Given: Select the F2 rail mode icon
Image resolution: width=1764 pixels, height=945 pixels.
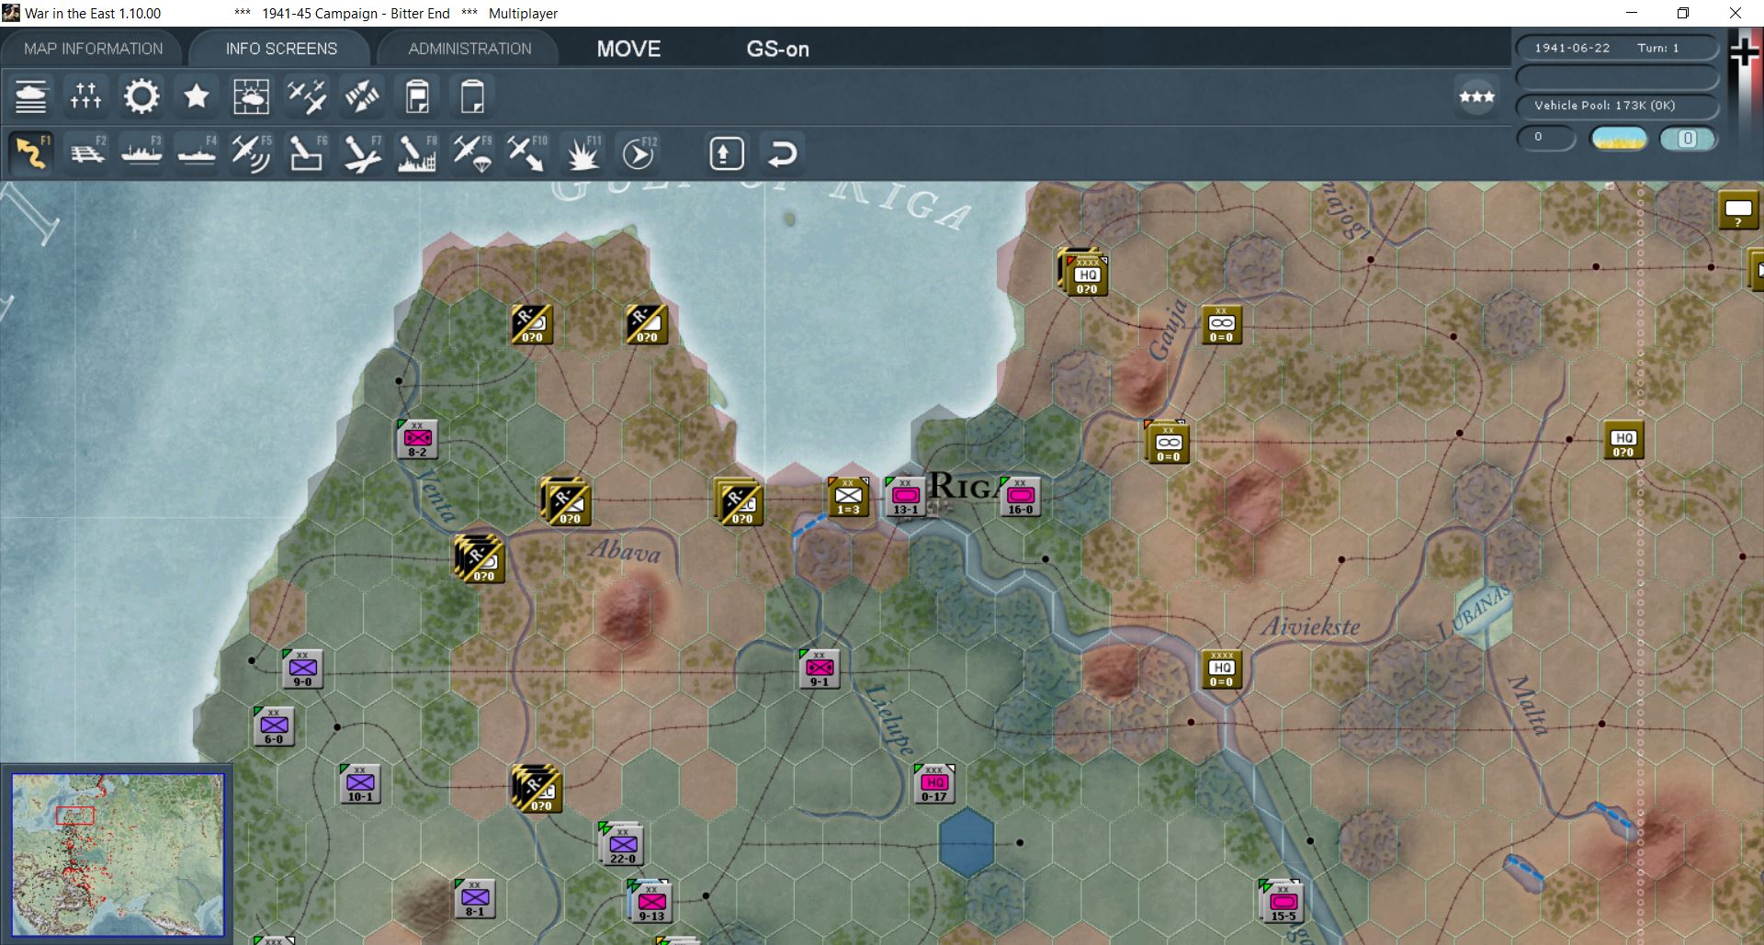Looking at the screenshot, I should (x=87, y=153).
